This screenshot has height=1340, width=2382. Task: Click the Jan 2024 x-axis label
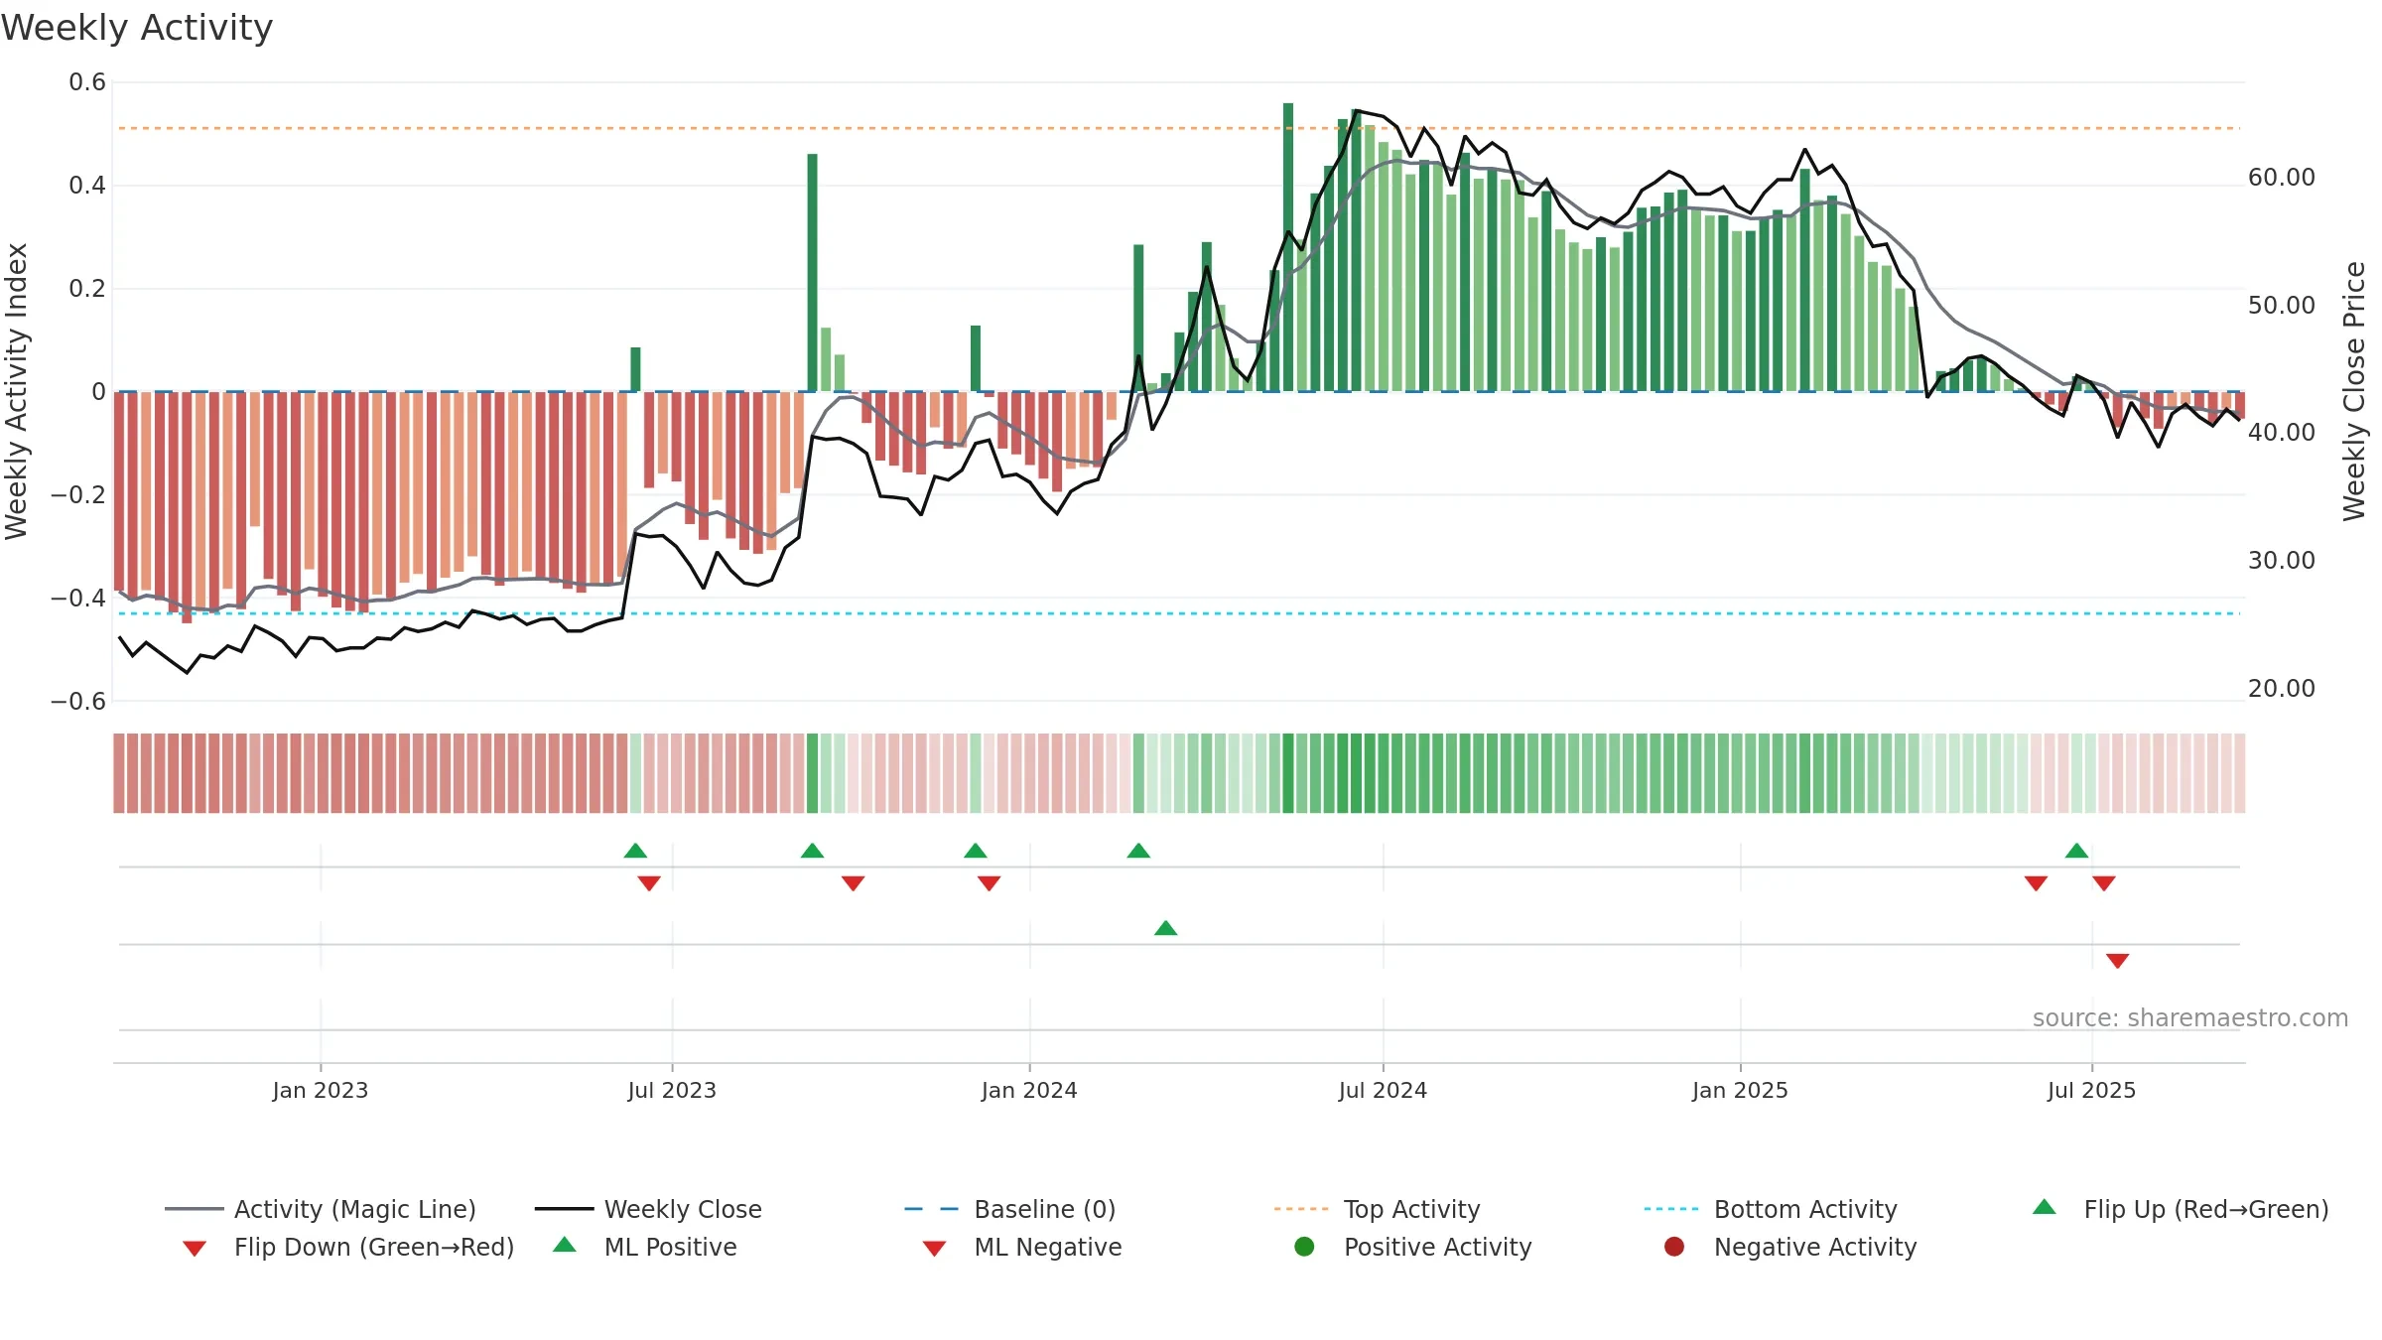tap(1029, 1090)
